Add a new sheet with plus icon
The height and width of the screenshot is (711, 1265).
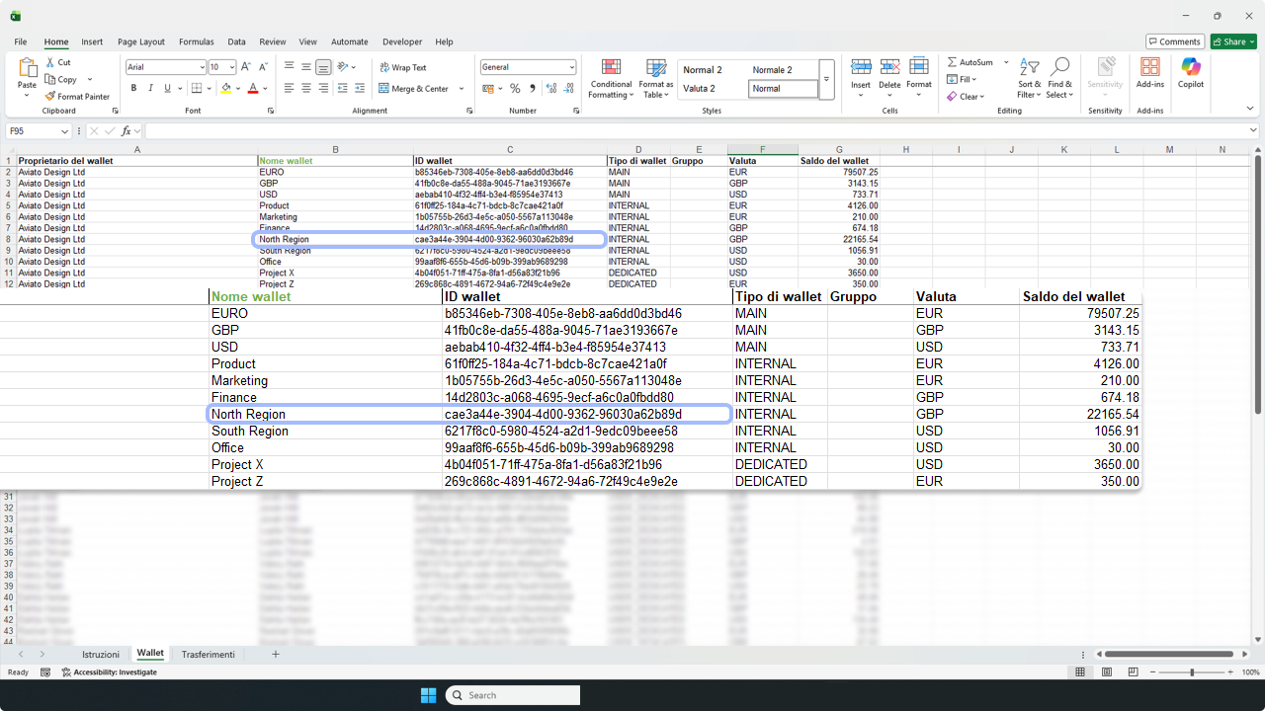pyautogui.click(x=276, y=654)
